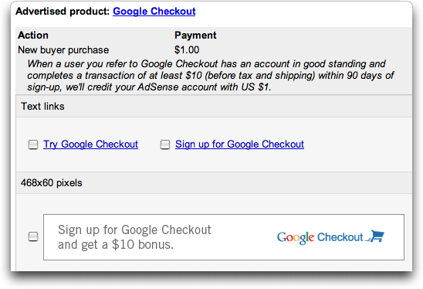The width and height of the screenshot is (423, 289).
Task: Click the colorful Google logo in the banner
Action: (296, 238)
